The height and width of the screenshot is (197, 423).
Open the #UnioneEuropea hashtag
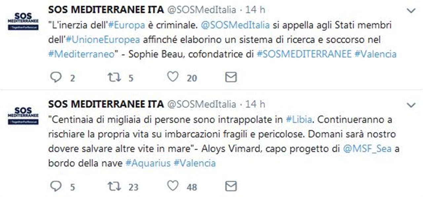pyautogui.click(x=103, y=40)
